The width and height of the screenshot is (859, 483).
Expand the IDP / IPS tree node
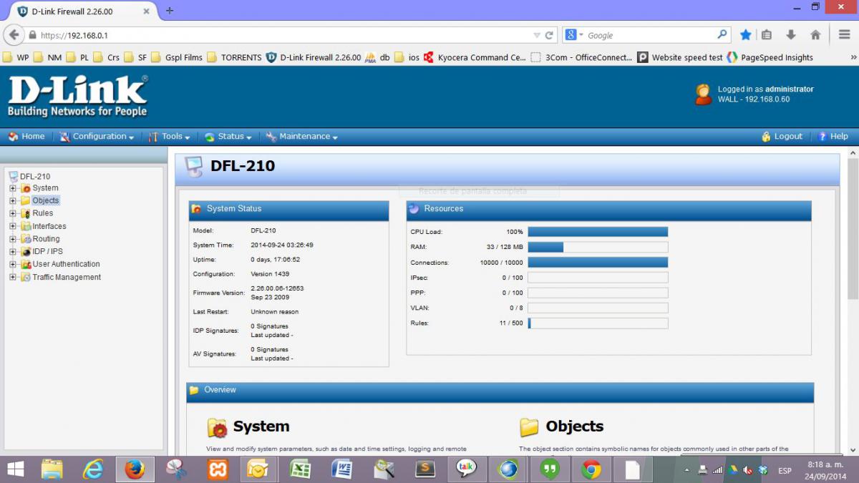click(12, 252)
